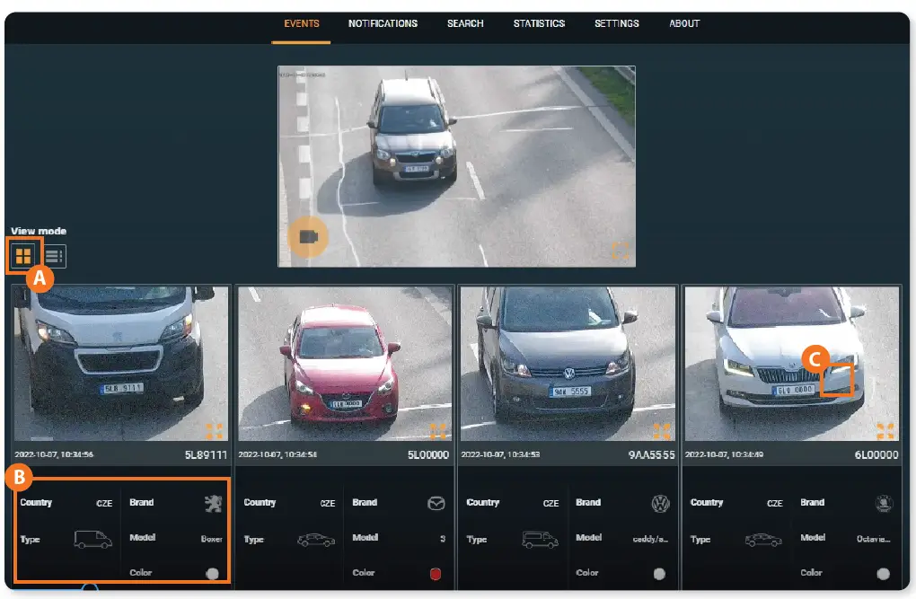The width and height of the screenshot is (916, 599).
Task: Expand the Volkswagen Caddy image fullscreen
Action: [x=661, y=431]
